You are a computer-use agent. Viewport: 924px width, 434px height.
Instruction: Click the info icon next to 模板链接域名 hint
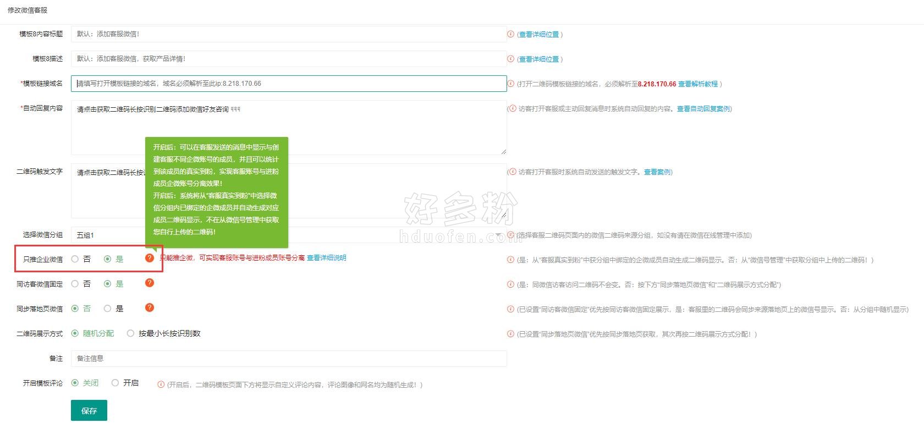click(x=510, y=84)
